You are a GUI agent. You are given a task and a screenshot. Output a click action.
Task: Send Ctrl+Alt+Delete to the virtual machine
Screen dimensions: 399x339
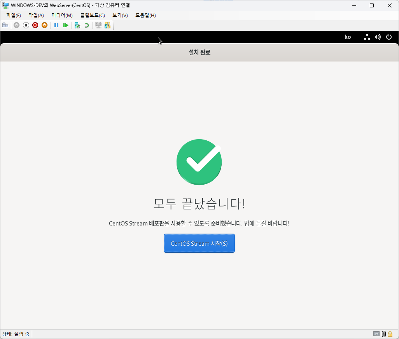click(x=5, y=25)
